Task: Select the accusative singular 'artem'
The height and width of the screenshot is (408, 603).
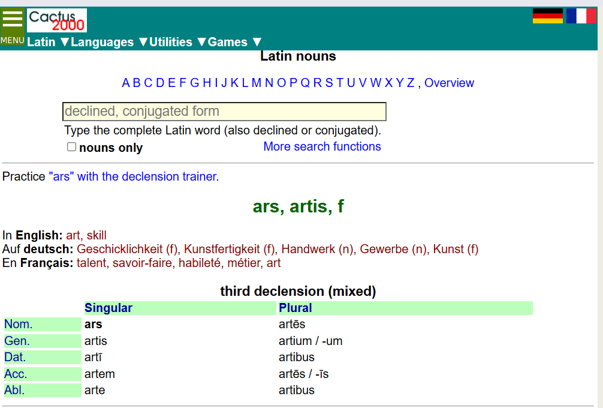Action: click(100, 374)
